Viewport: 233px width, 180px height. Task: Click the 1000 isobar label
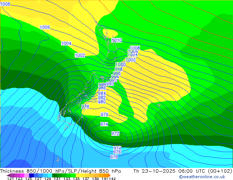coord(121,64)
